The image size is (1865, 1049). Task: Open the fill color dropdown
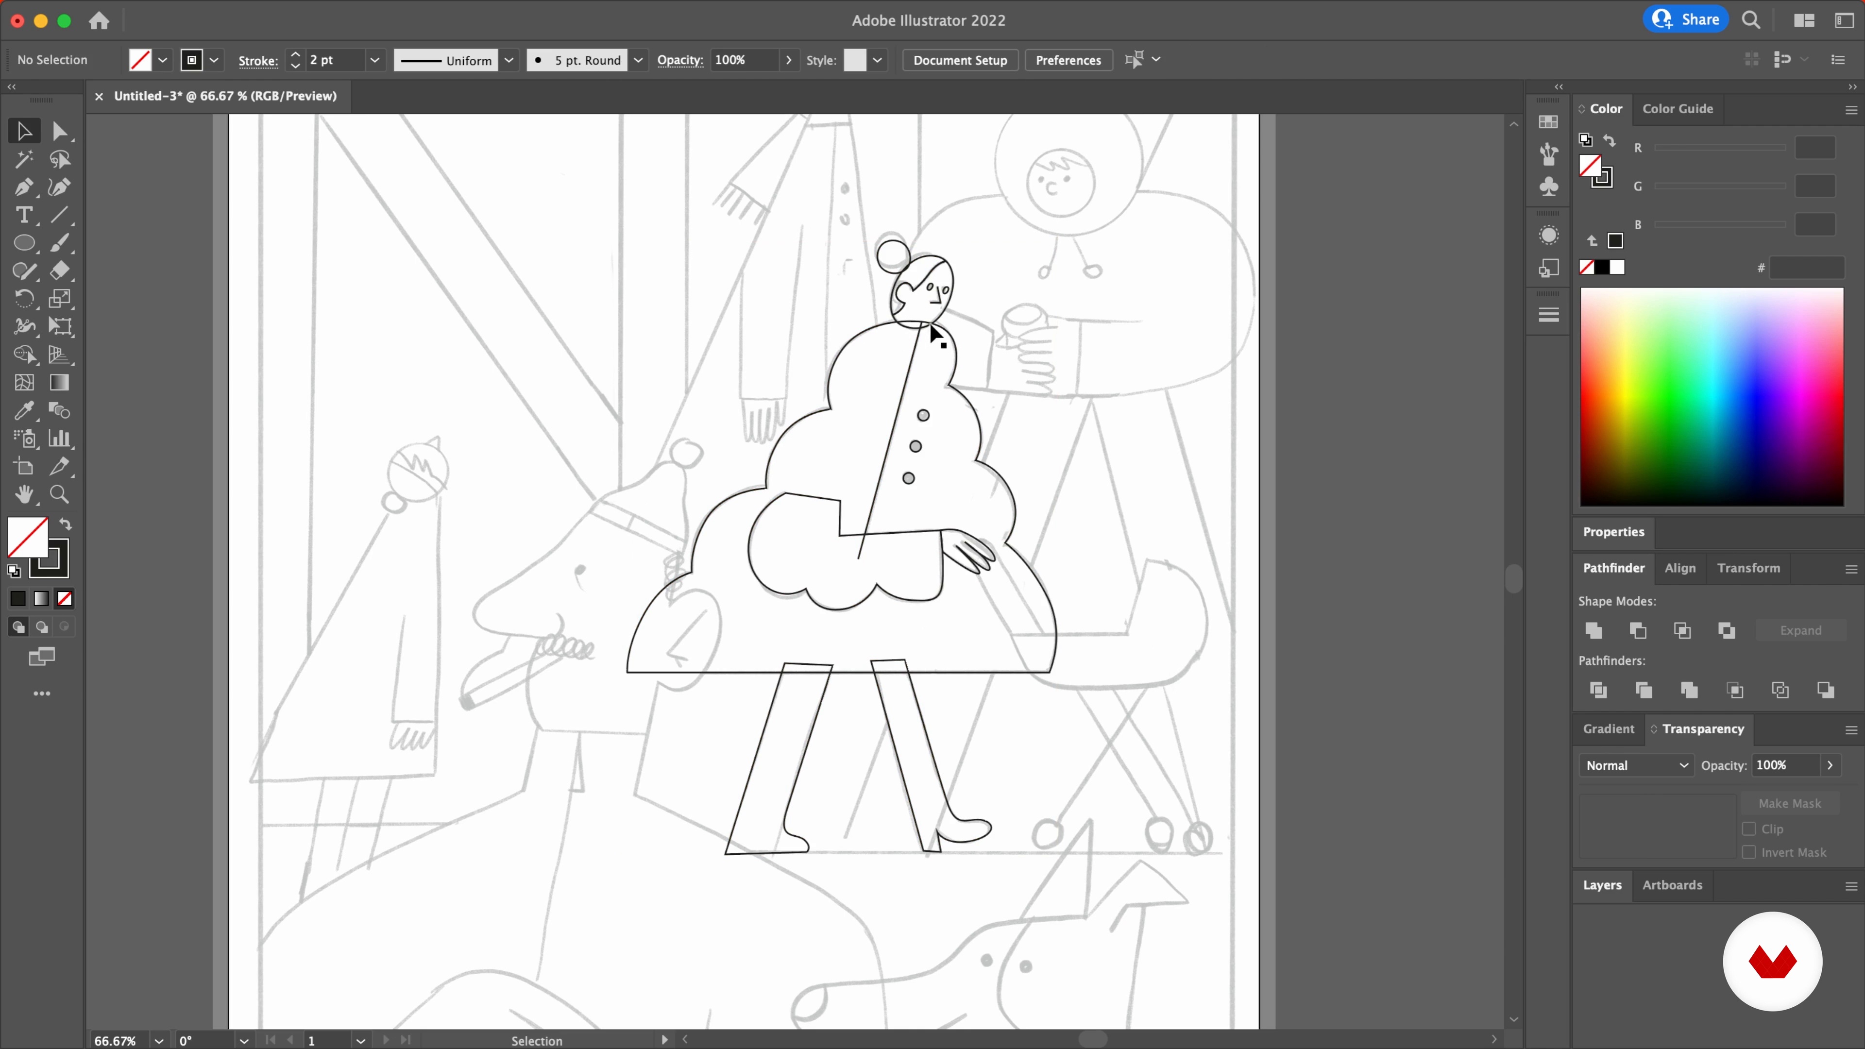click(x=162, y=60)
